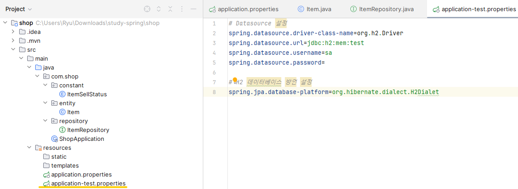Click the spring.datasource.password key on line 5
Image resolution: width=518 pixels, height=189 pixels.
point(275,62)
